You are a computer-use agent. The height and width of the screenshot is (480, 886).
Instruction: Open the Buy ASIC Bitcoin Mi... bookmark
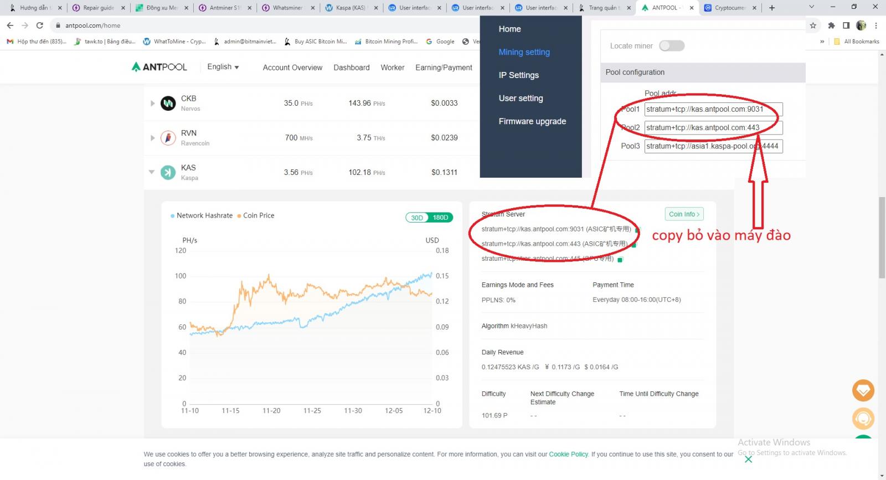coord(316,42)
